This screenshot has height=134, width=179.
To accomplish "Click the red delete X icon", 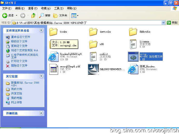I will (x=8, y=66).
